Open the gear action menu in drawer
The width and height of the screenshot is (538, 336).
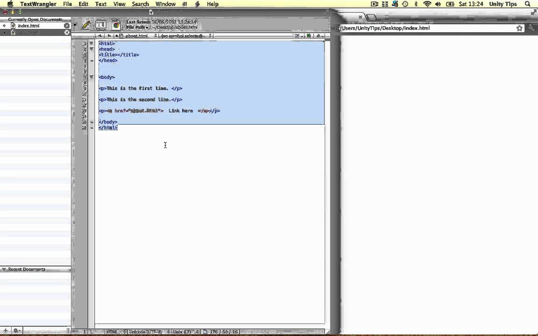17,330
